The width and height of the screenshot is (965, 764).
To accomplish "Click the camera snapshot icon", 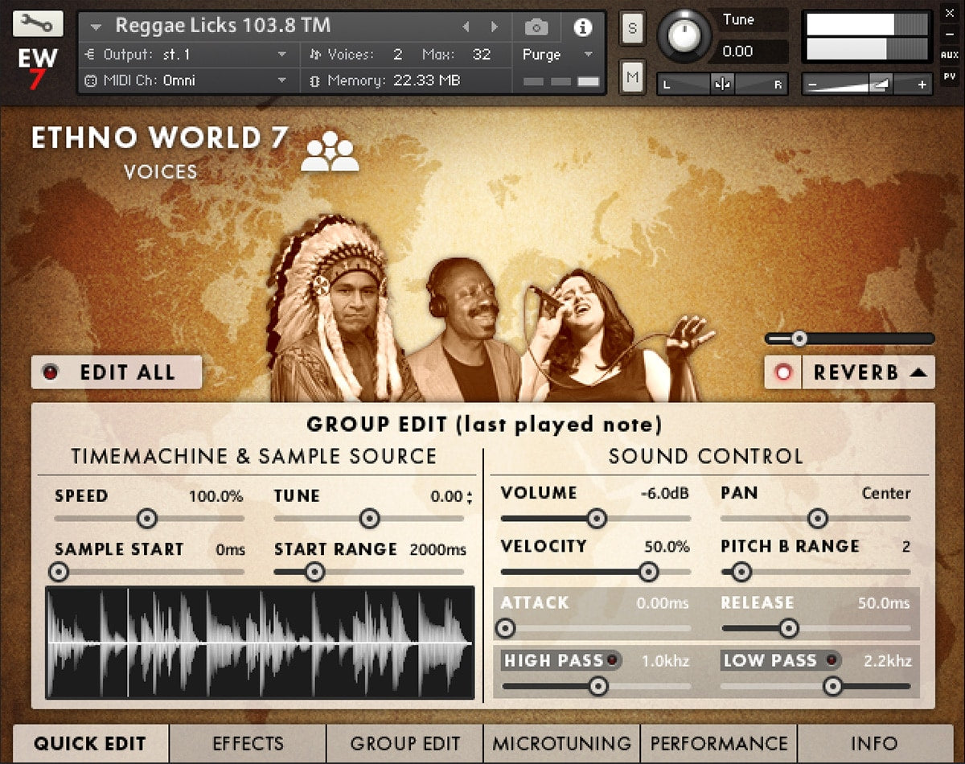I will 536,27.
